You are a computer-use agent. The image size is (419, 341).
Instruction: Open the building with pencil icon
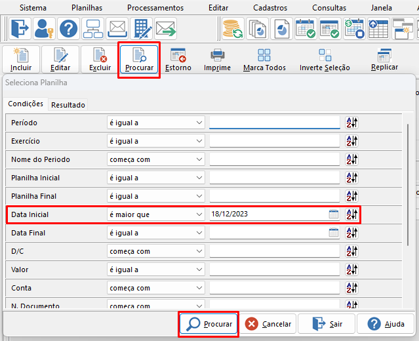click(142, 29)
